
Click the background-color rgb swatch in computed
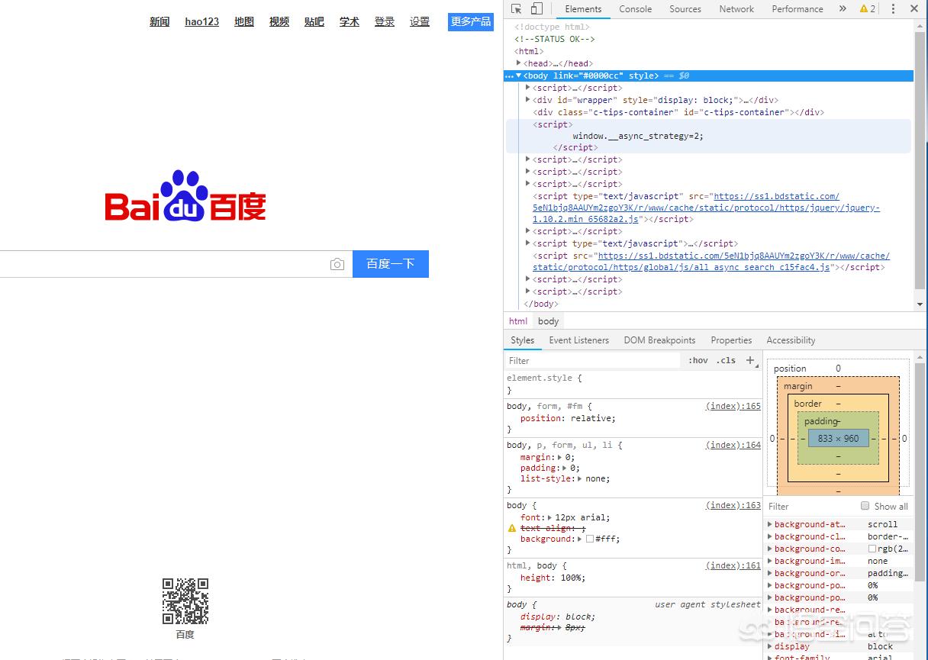click(x=872, y=549)
